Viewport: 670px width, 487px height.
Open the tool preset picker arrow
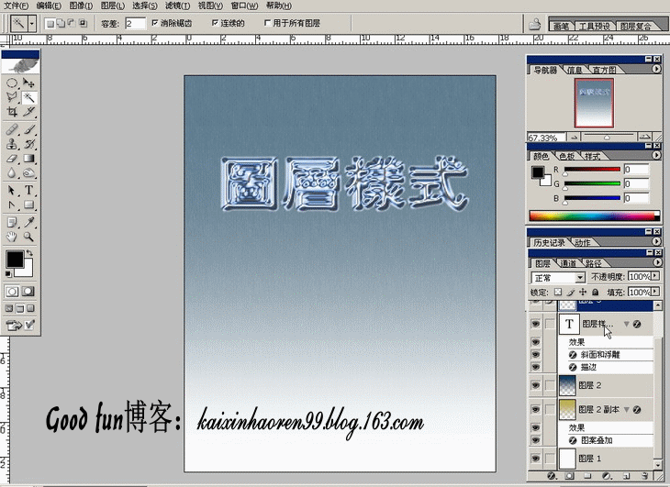[31, 23]
